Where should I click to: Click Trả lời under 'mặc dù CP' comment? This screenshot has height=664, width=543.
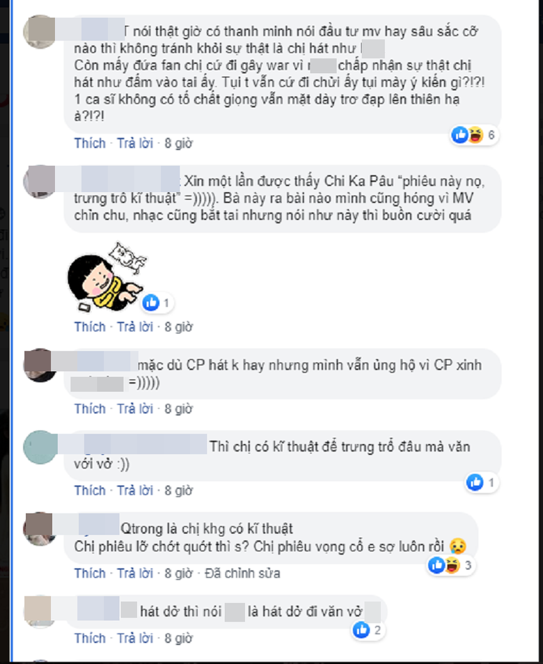coord(135,409)
